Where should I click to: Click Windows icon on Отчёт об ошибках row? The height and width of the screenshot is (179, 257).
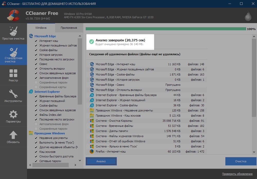click(92, 141)
